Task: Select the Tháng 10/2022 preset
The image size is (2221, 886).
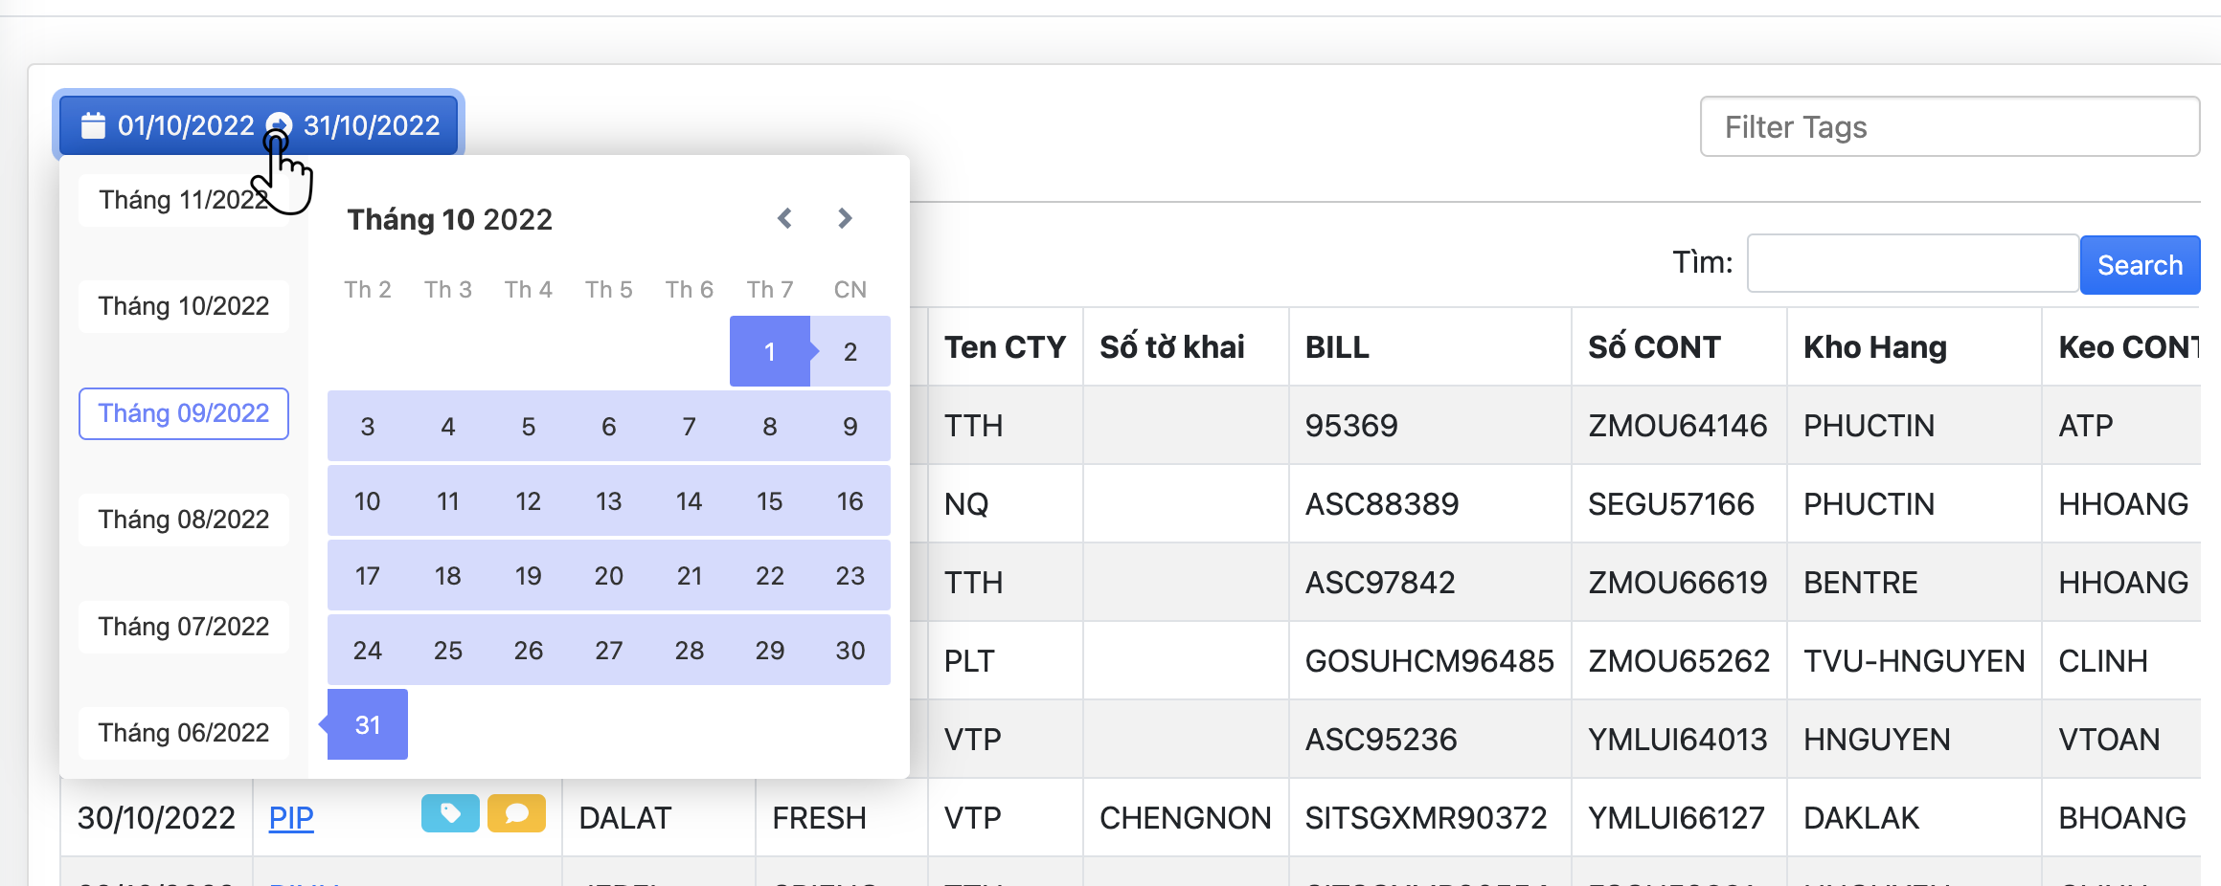Action: pos(183,306)
